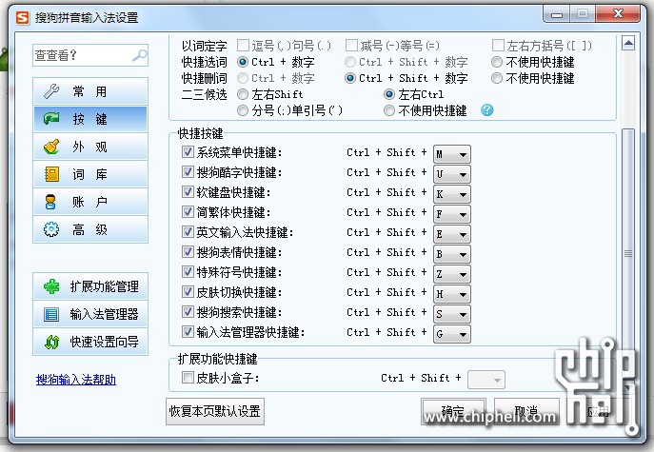Open the E key dropdown for 英文输入法

coord(452,234)
